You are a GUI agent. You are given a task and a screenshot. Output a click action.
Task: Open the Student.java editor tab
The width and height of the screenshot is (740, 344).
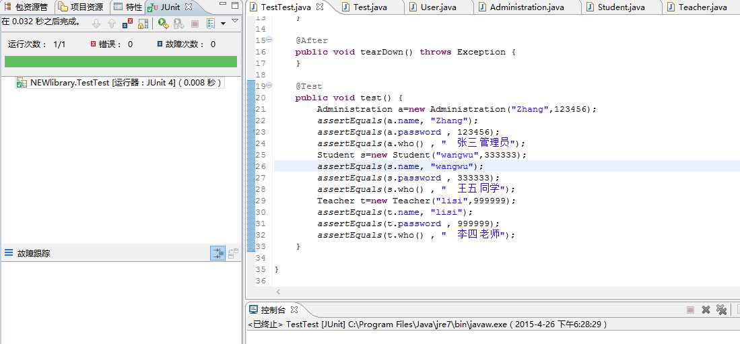[615, 7]
